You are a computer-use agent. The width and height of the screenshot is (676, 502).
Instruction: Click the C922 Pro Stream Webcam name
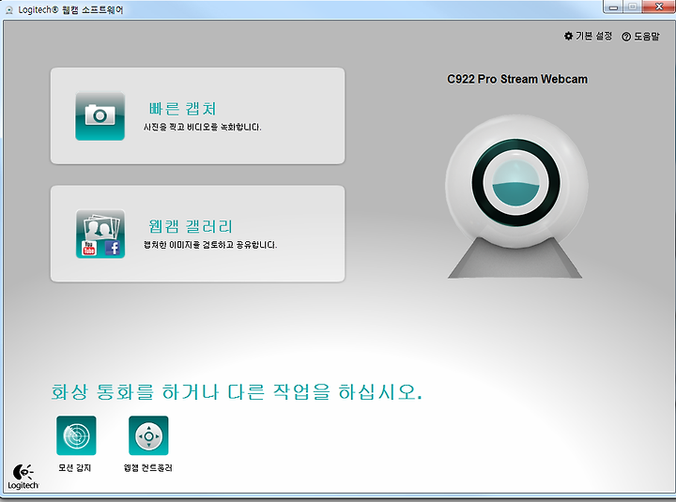(517, 79)
